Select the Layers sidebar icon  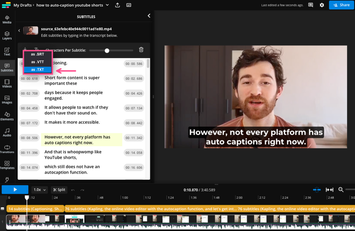pos(7,35)
